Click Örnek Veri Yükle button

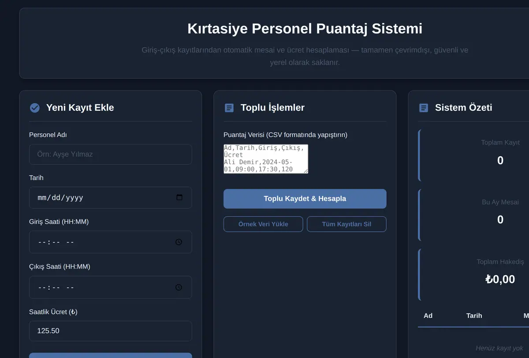point(263,224)
